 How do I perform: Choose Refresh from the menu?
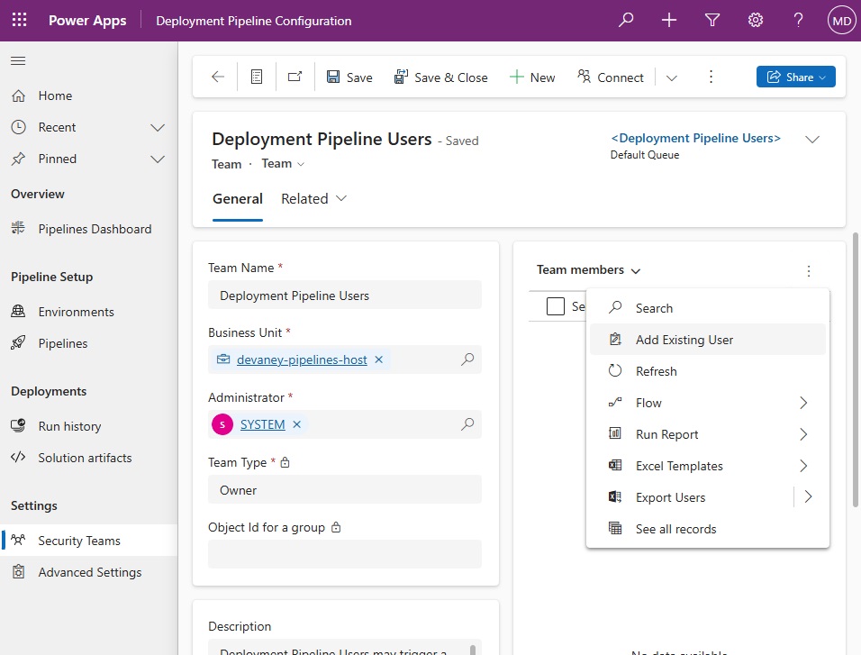point(708,371)
